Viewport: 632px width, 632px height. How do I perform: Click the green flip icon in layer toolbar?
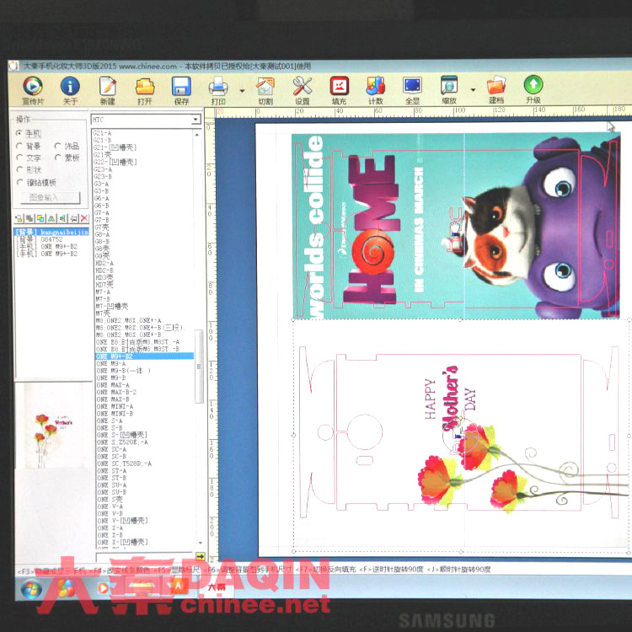tap(62, 218)
